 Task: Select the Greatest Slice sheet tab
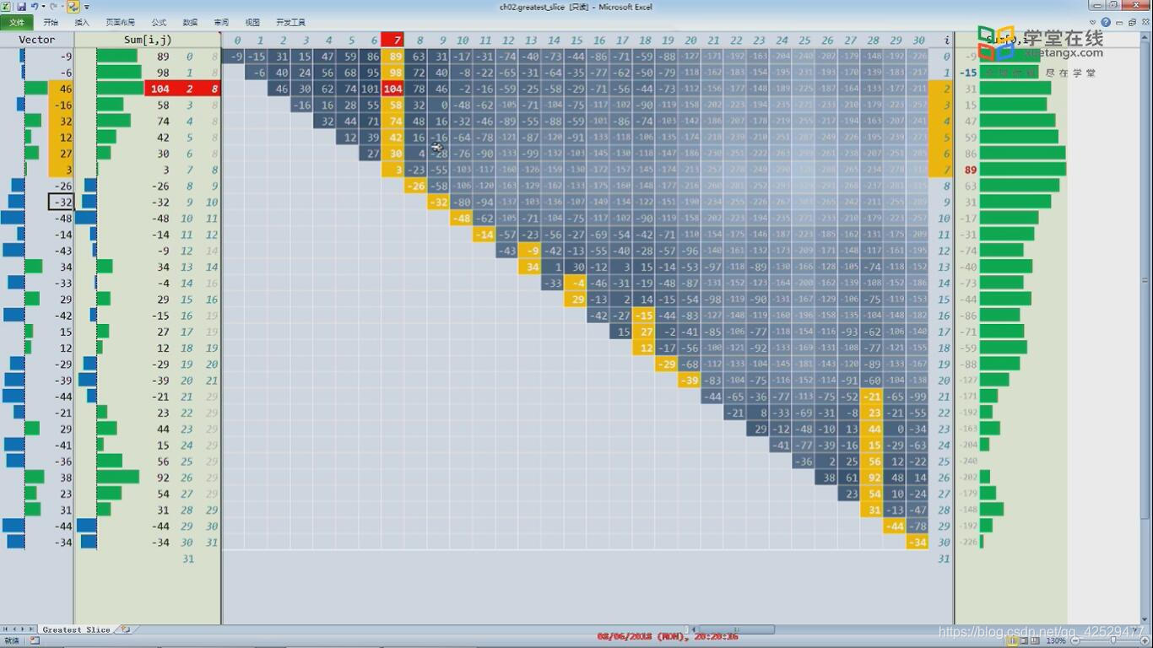[x=77, y=629]
